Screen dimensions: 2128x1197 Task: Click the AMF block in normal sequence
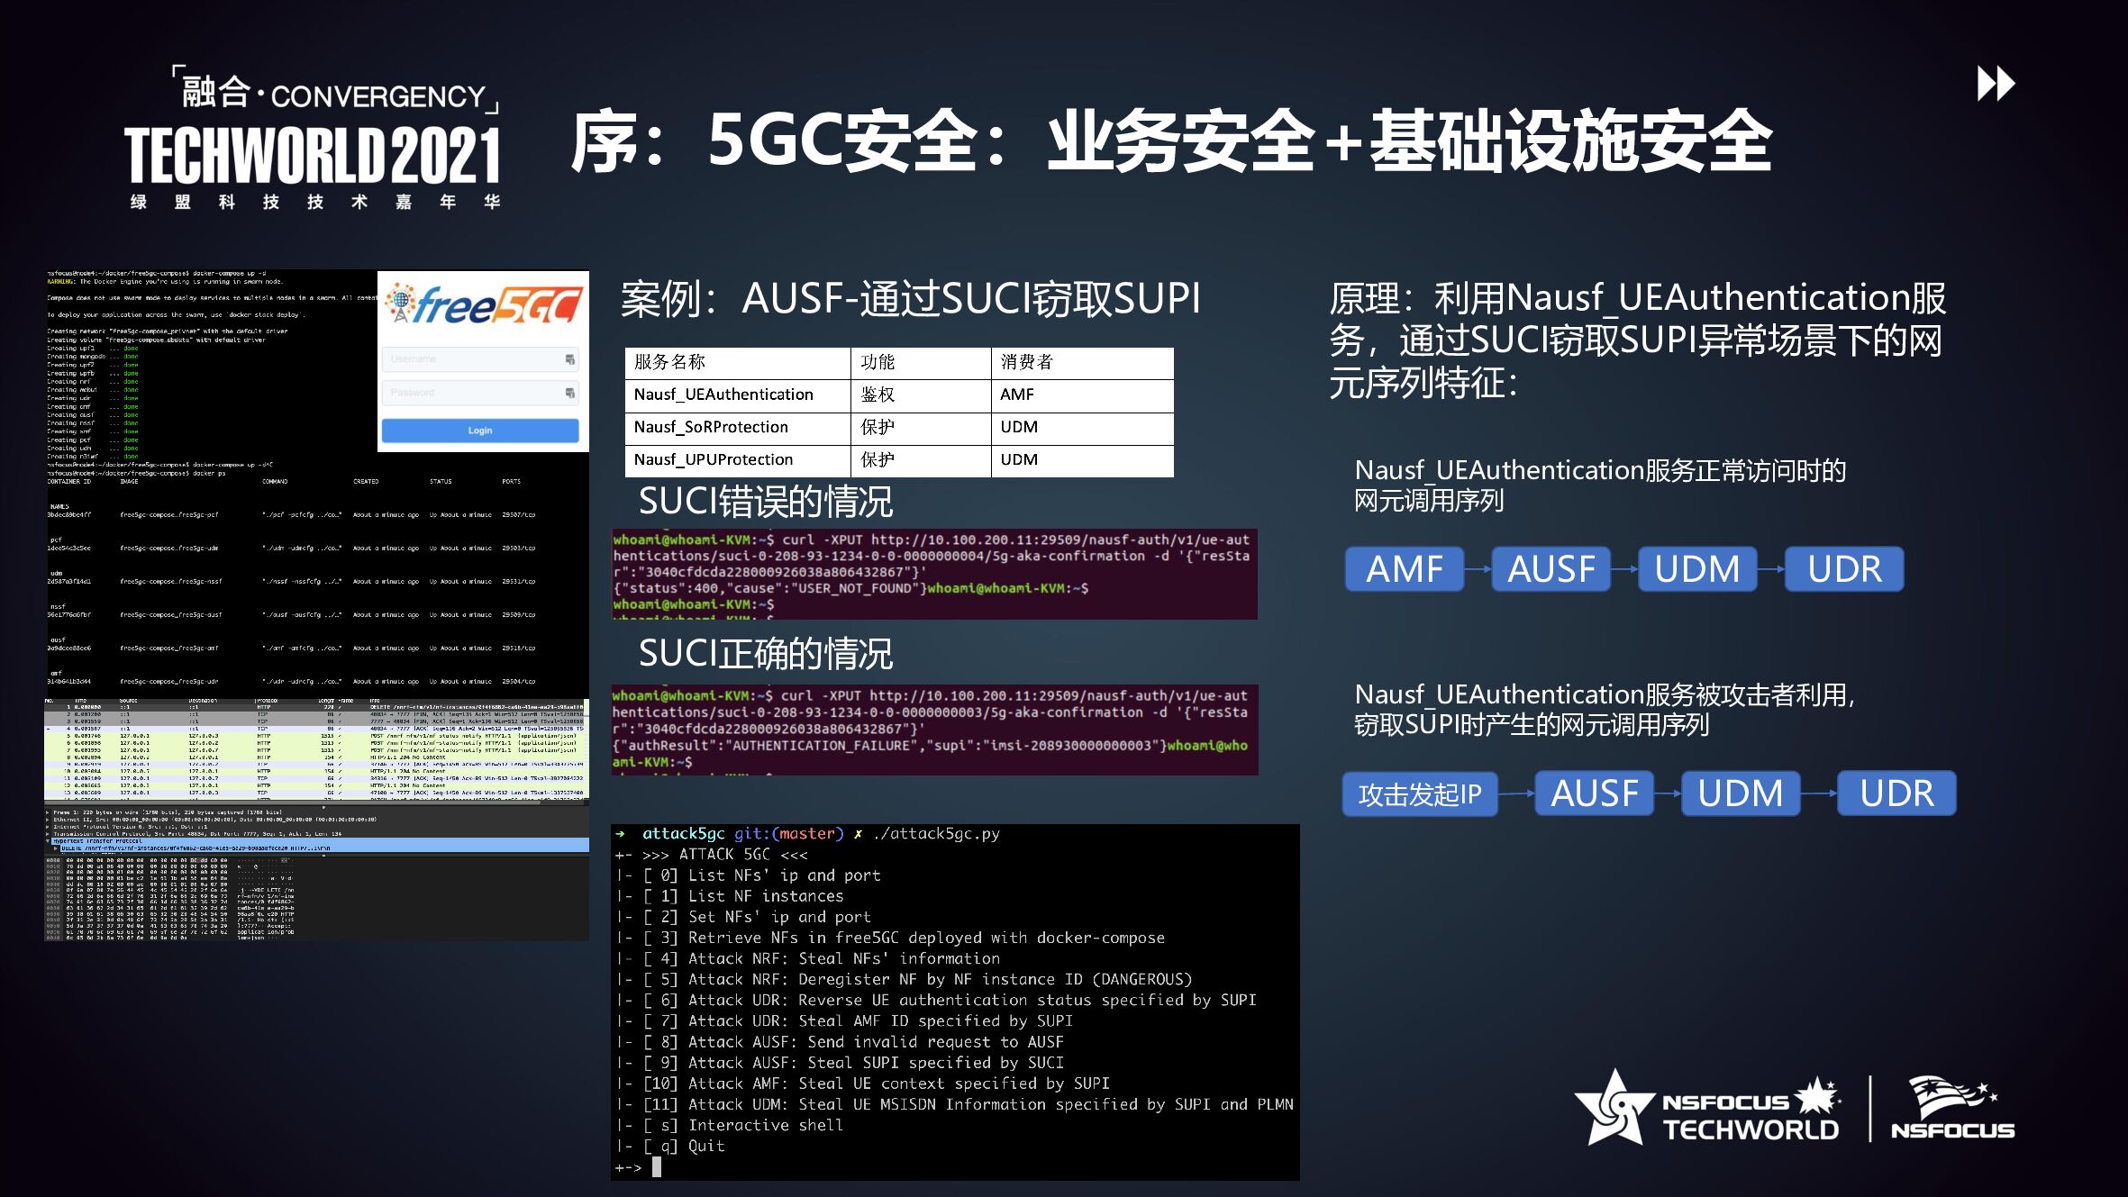tap(1404, 569)
